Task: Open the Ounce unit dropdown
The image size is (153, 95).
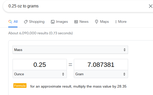Action: (40, 74)
